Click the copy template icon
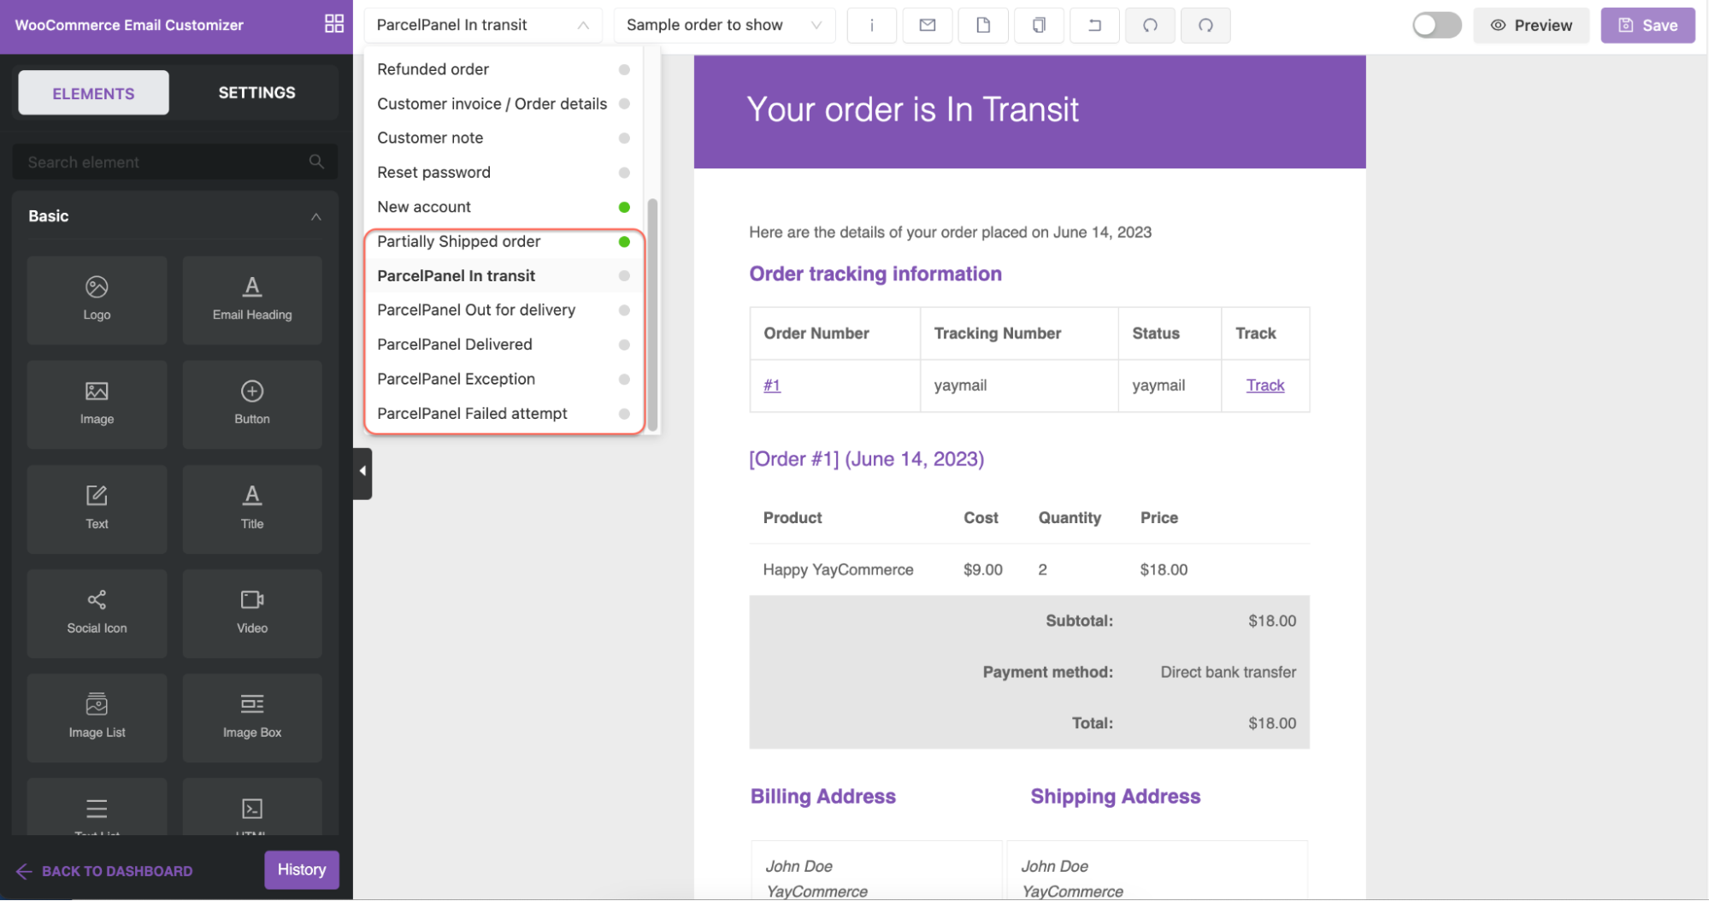 click(x=1039, y=26)
